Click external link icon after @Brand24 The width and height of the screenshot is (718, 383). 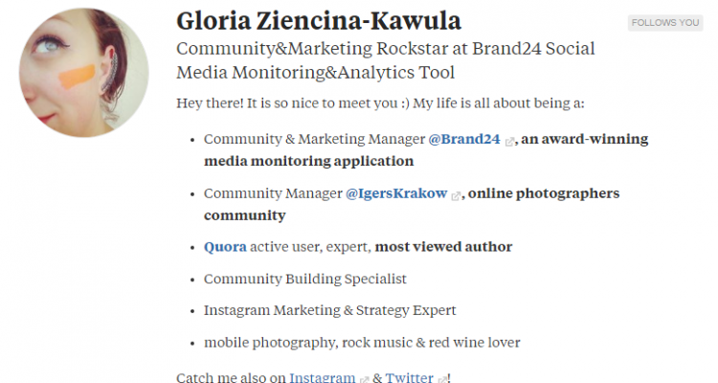tap(510, 141)
